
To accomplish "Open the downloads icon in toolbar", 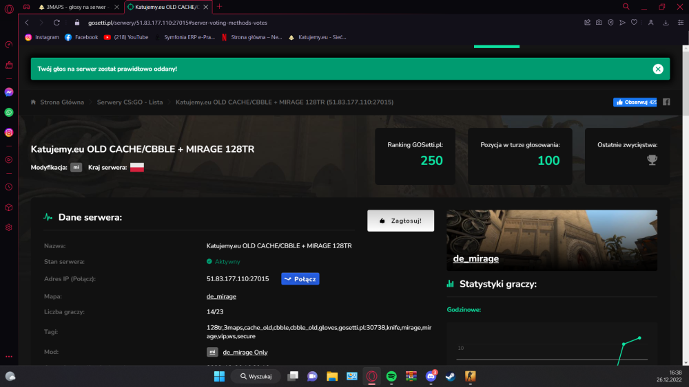I will [x=666, y=23].
